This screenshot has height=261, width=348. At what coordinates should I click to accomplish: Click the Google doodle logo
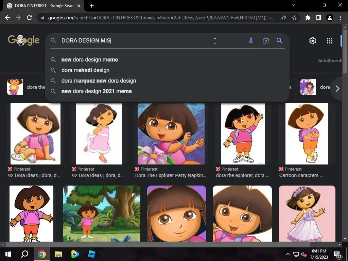click(24, 40)
